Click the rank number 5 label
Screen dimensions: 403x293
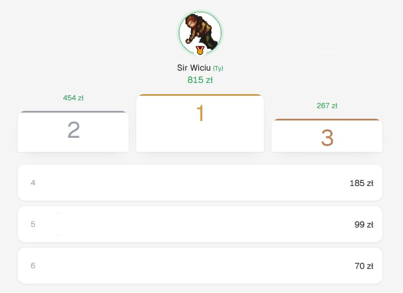[x=33, y=224]
